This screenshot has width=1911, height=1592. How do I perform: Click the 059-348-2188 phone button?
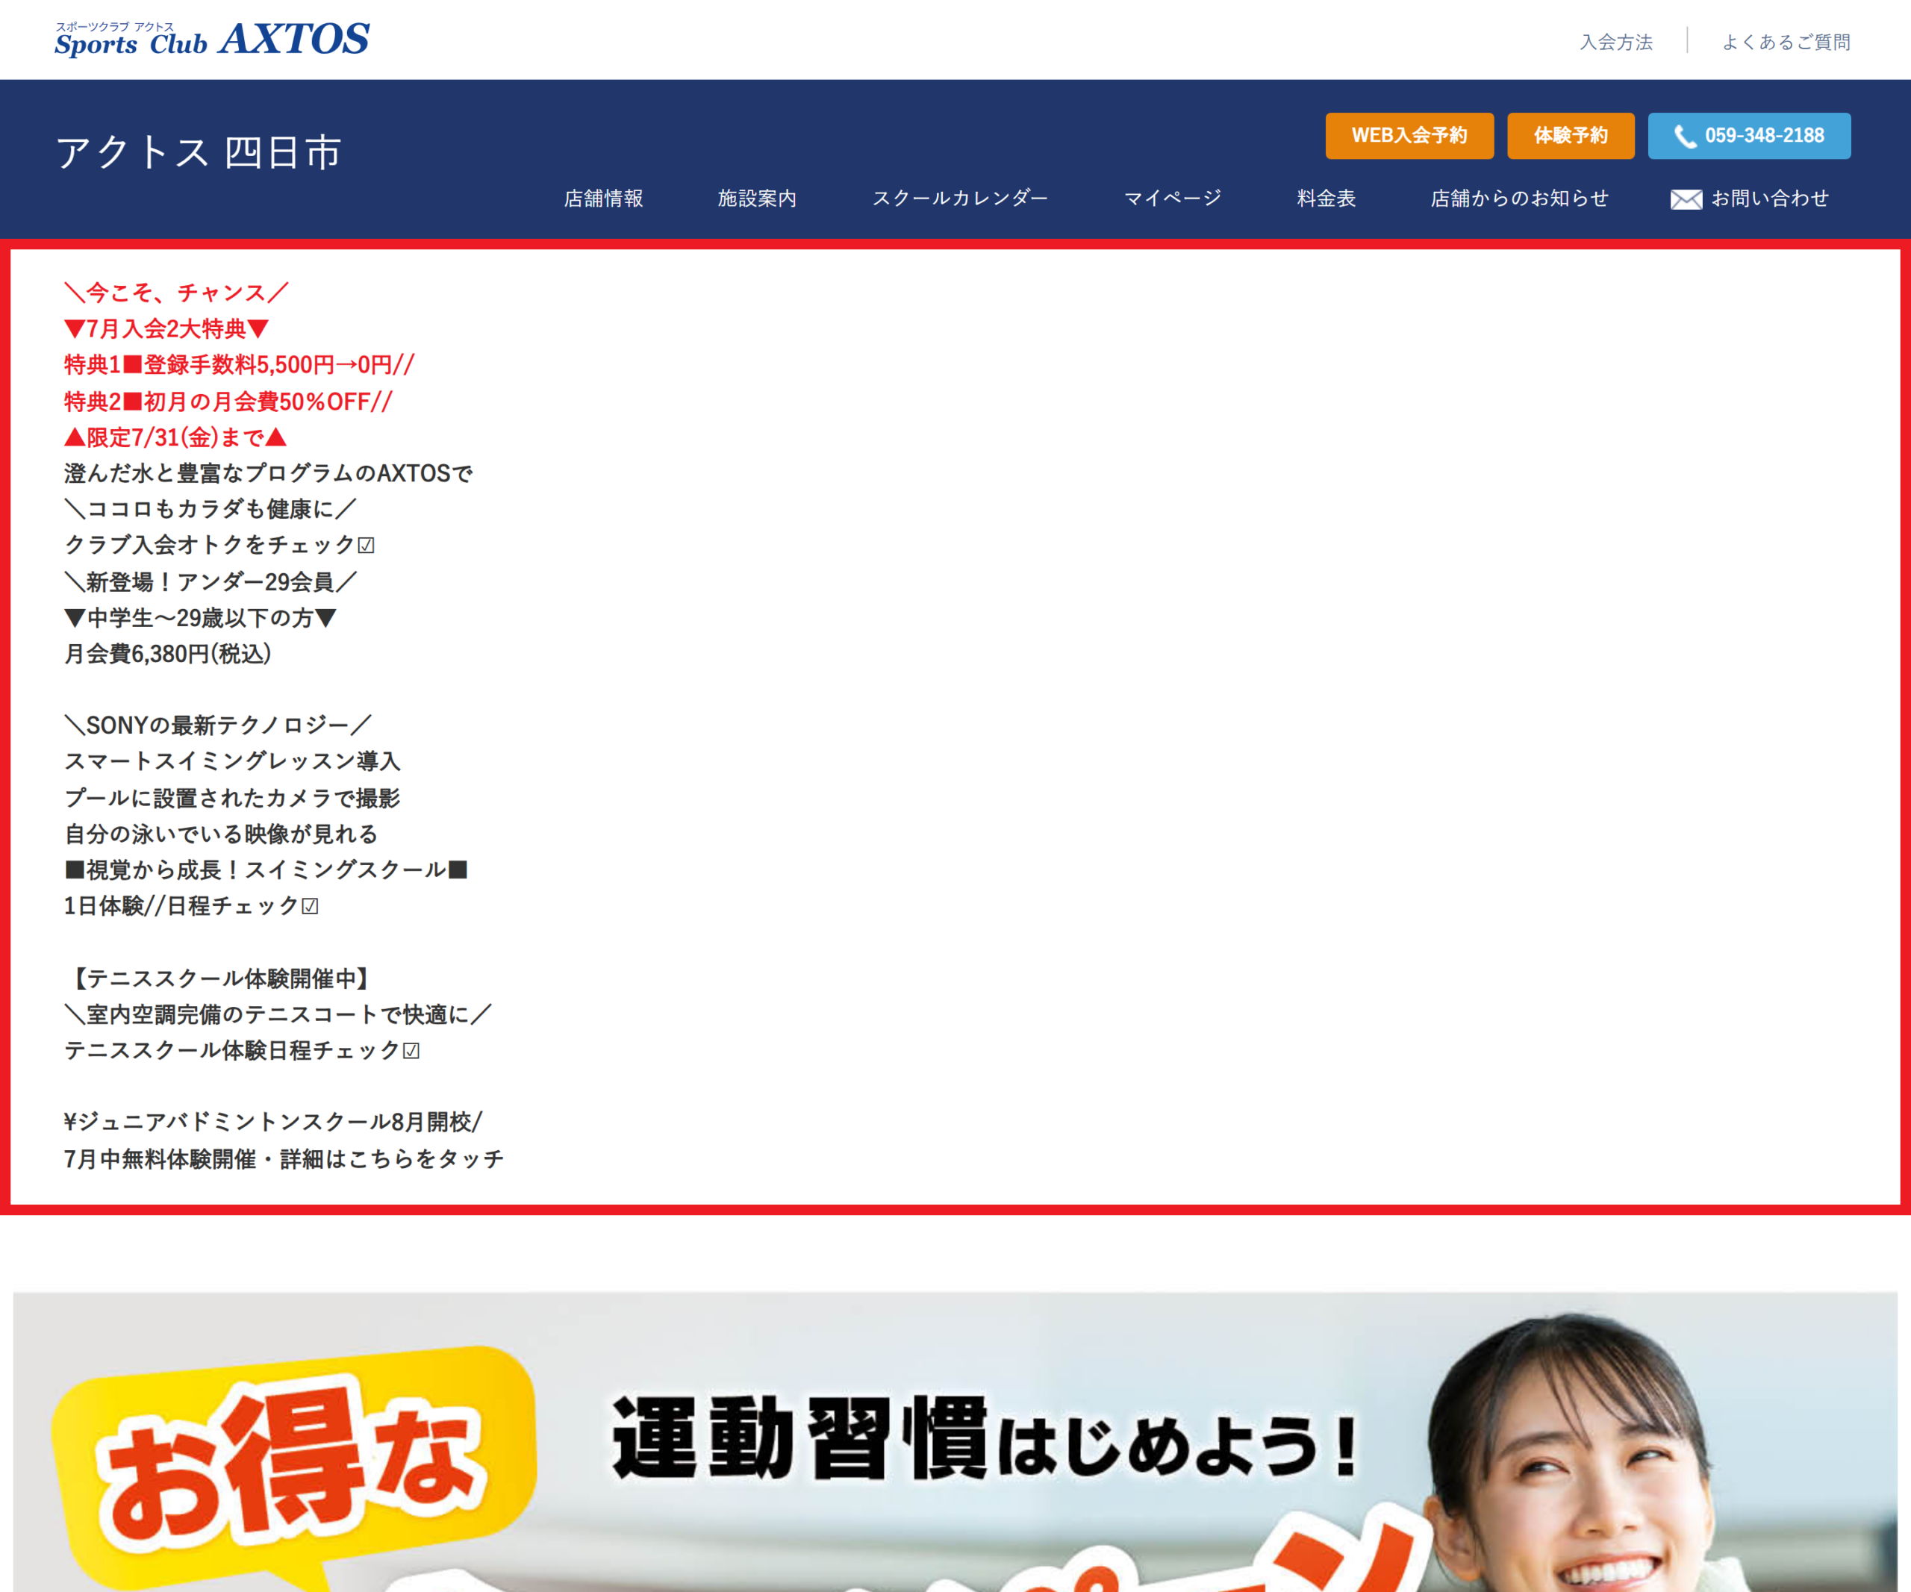1749,136
